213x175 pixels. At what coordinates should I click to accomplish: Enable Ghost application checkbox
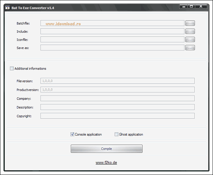pyautogui.click(x=116, y=134)
